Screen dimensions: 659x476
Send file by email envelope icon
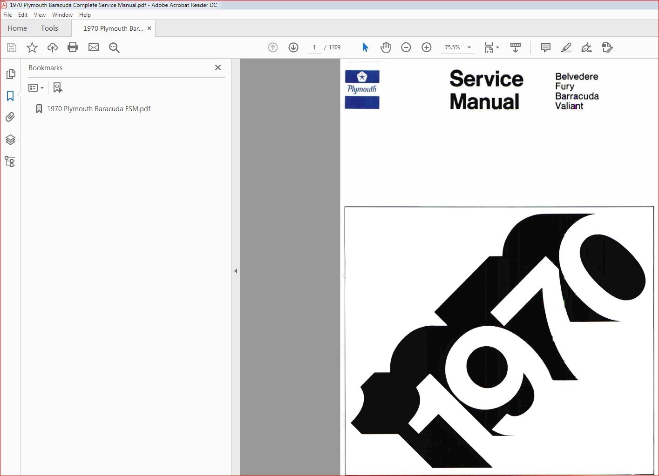94,47
